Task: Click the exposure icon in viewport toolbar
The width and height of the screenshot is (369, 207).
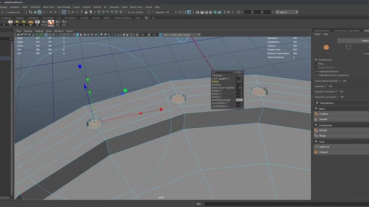Action: point(137,34)
